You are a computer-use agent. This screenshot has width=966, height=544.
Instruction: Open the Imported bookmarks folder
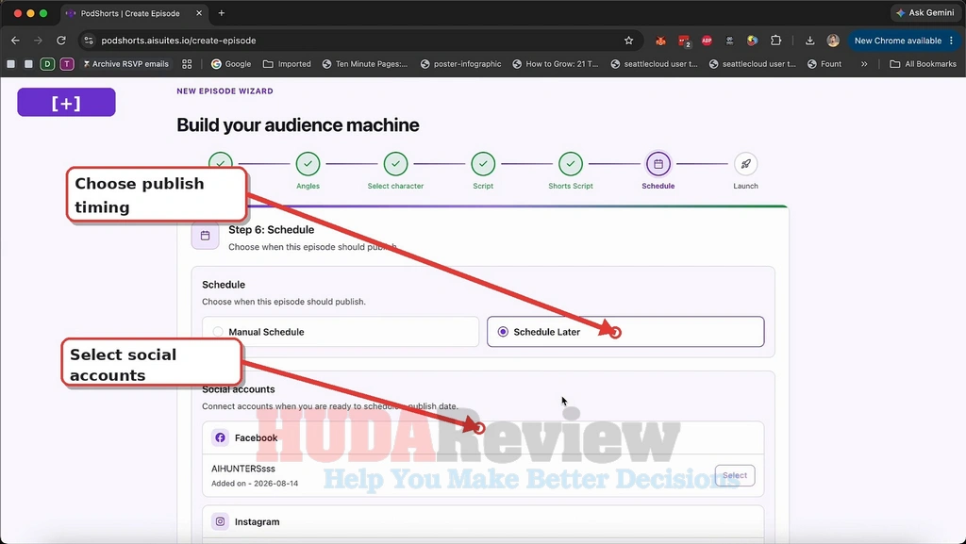click(x=287, y=64)
